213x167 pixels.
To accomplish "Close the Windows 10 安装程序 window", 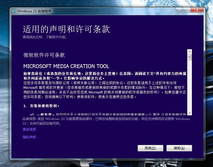I will (x=197, y=10).
